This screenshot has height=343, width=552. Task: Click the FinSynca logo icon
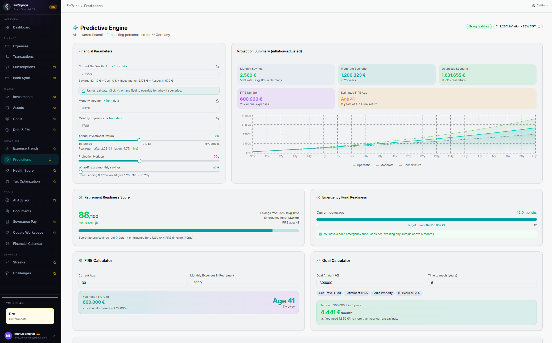7,7
